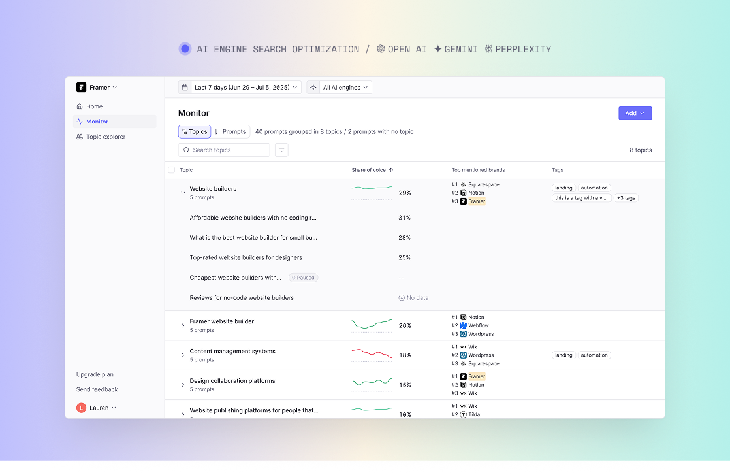The width and height of the screenshot is (730, 475).
Task: Click Tilda logo in Website publishing platforms row
Action: pos(463,414)
